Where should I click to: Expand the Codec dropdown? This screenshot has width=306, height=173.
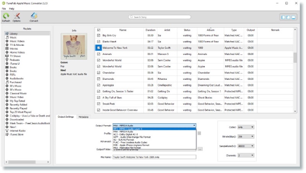246,127
